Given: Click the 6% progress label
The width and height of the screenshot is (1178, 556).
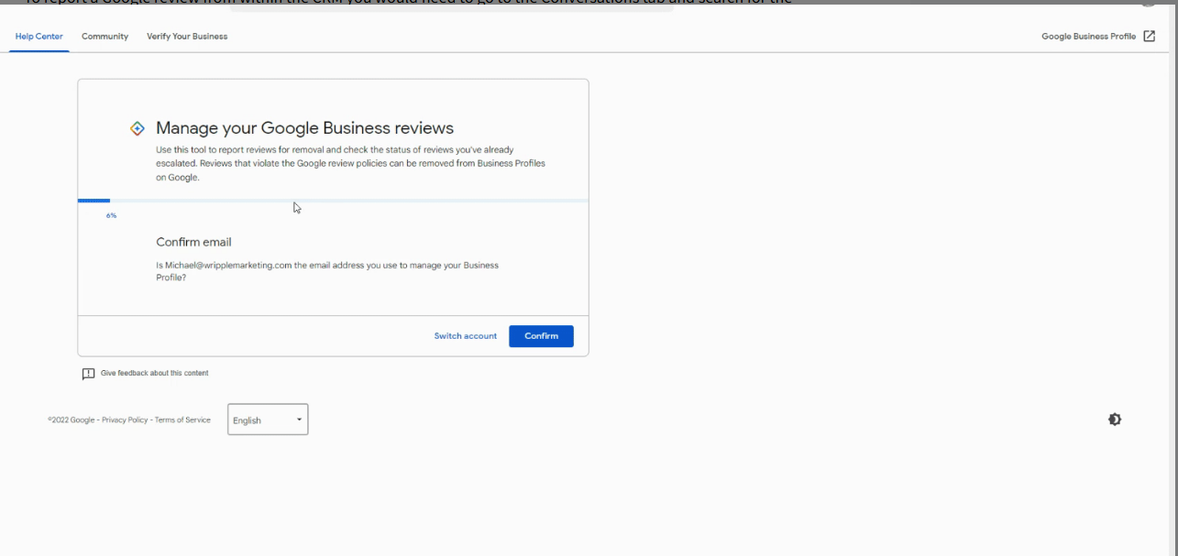Looking at the screenshot, I should click(111, 215).
